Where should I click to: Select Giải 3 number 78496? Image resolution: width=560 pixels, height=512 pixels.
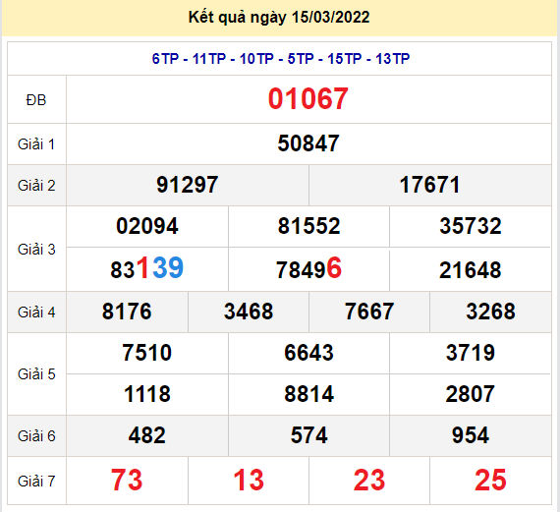coord(308,268)
